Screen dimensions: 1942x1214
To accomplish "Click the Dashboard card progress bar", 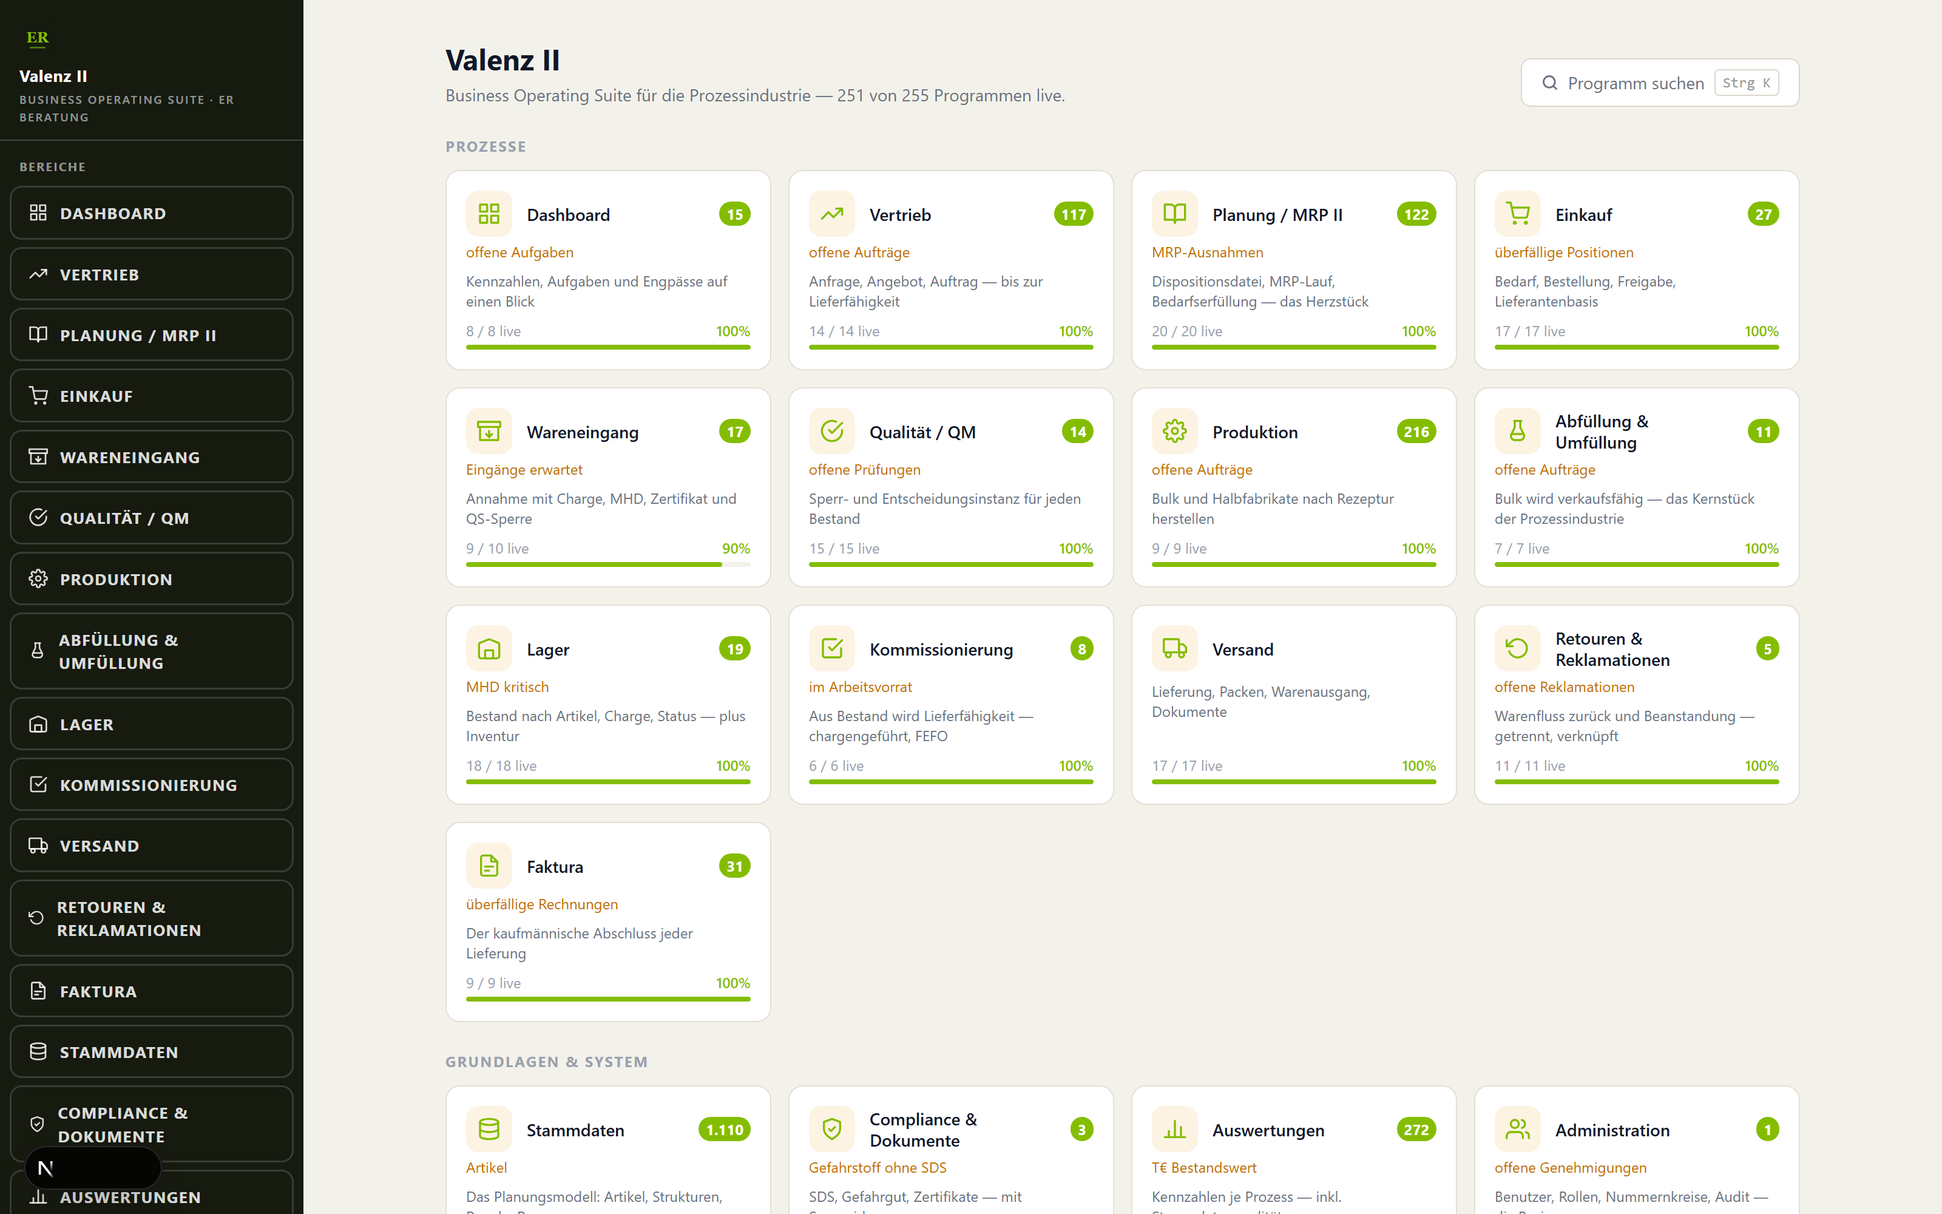I will [x=608, y=347].
